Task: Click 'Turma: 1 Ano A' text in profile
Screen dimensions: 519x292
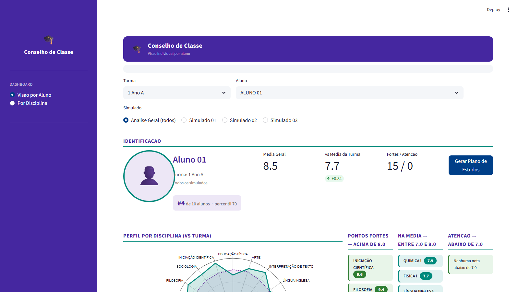Action: (188, 175)
